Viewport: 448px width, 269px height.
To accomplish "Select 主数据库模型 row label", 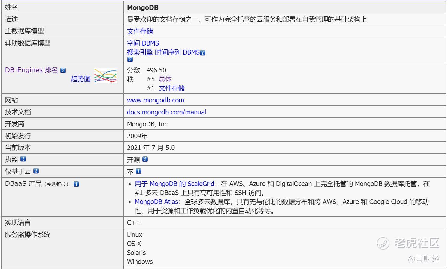I will [24, 31].
